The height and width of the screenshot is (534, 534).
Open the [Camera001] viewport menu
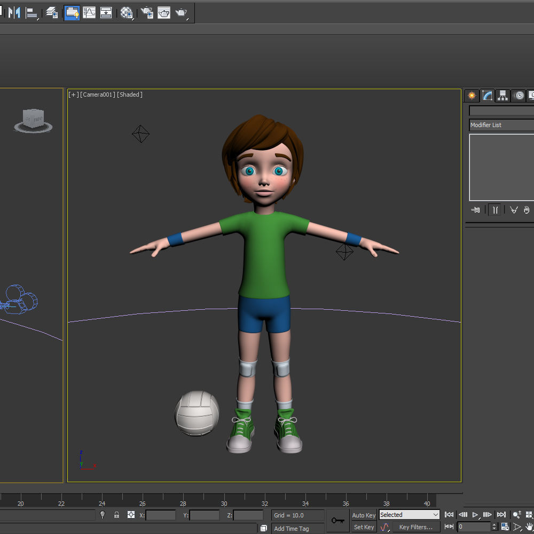click(x=98, y=95)
